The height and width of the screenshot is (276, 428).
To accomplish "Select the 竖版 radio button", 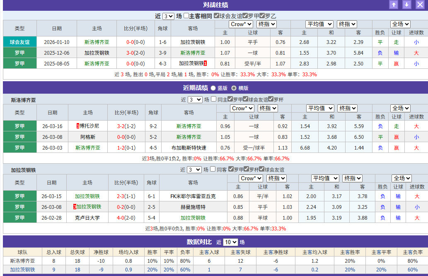I will click(x=213, y=87).
